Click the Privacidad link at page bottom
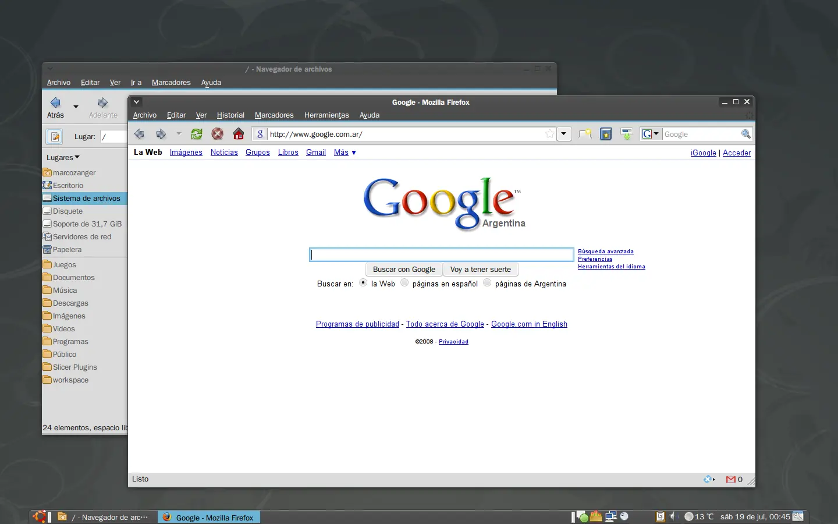This screenshot has height=524, width=838. pyautogui.click(x=453, y=342)
